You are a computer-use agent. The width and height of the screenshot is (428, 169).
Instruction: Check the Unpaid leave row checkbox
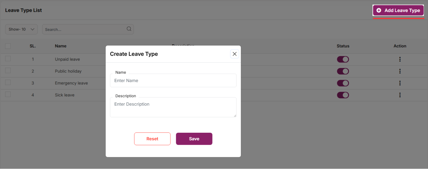coord(8,58)
